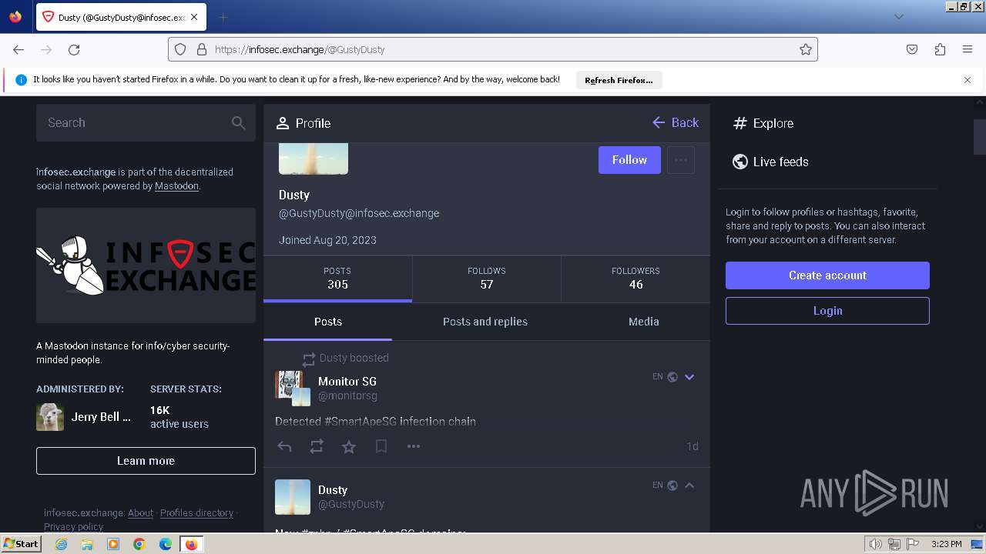986x554 pixels.
Task: Click the Login button
Action: (x=827, y=311)
